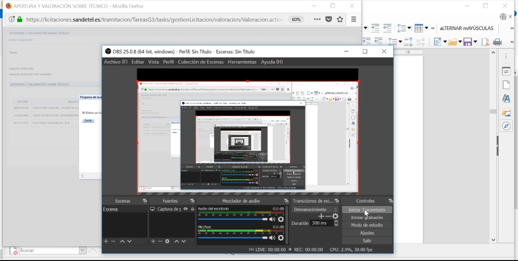
Task: Add a new source with plus icon
Action: tap(153, 241)
